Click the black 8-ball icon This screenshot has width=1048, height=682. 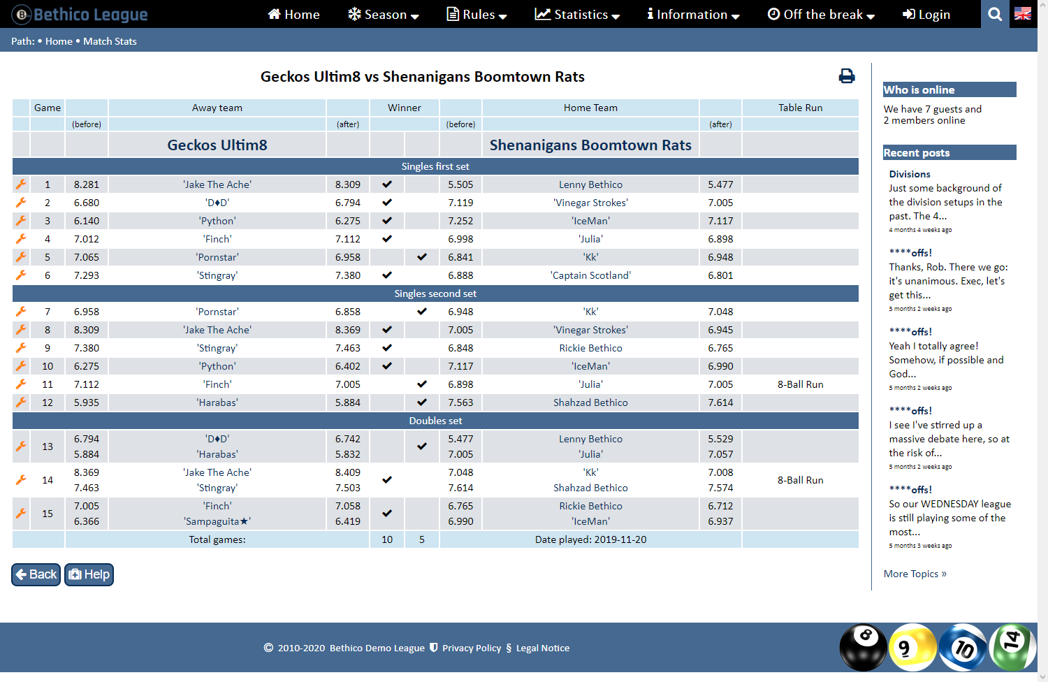coord(863,647)
